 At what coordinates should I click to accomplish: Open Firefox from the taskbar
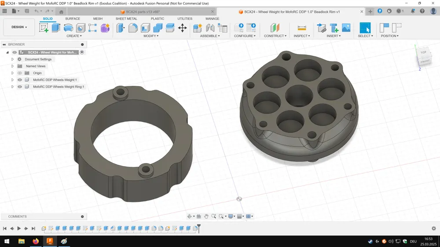click(x=36, y=241)
